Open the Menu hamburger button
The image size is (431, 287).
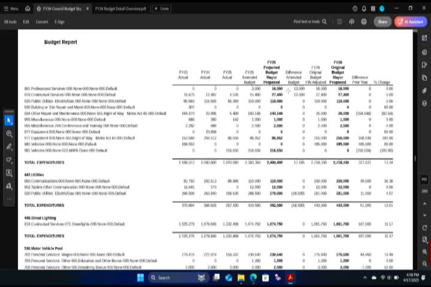click(11, 8)
